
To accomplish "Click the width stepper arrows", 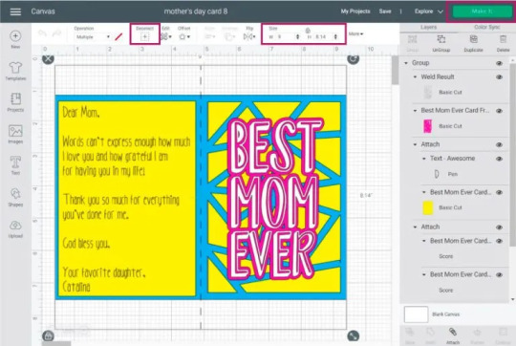I will (298, 37).
